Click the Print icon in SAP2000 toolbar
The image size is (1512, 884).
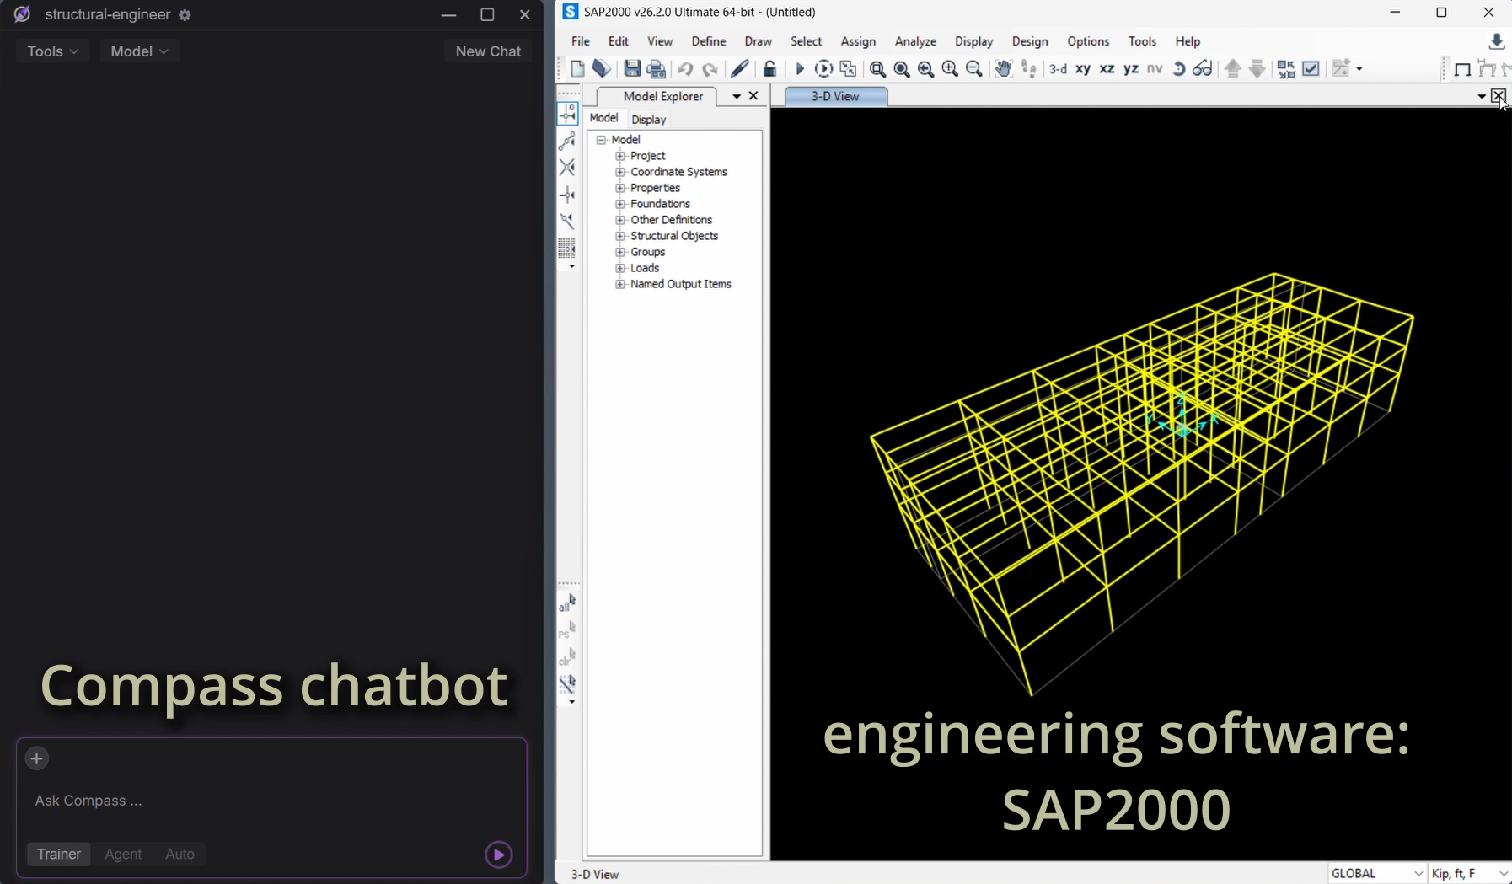pos(657,69)
